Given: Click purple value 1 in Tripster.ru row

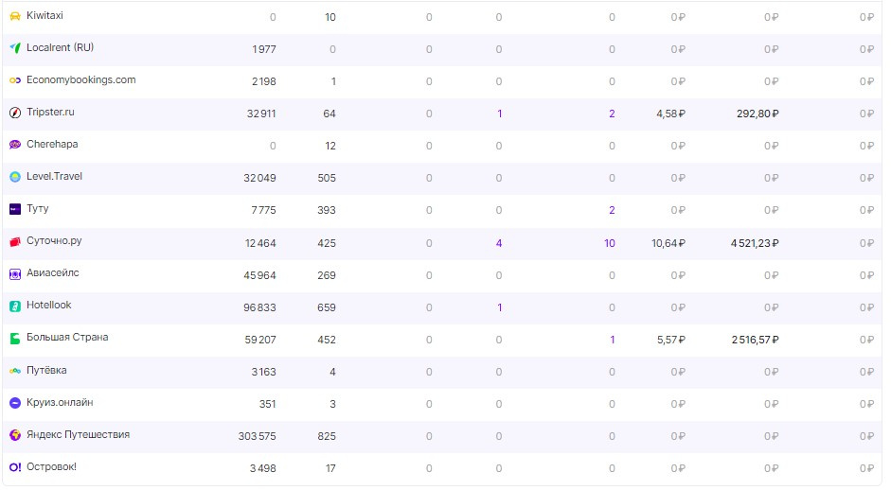Looking at the screenshot, I should 500,114.
